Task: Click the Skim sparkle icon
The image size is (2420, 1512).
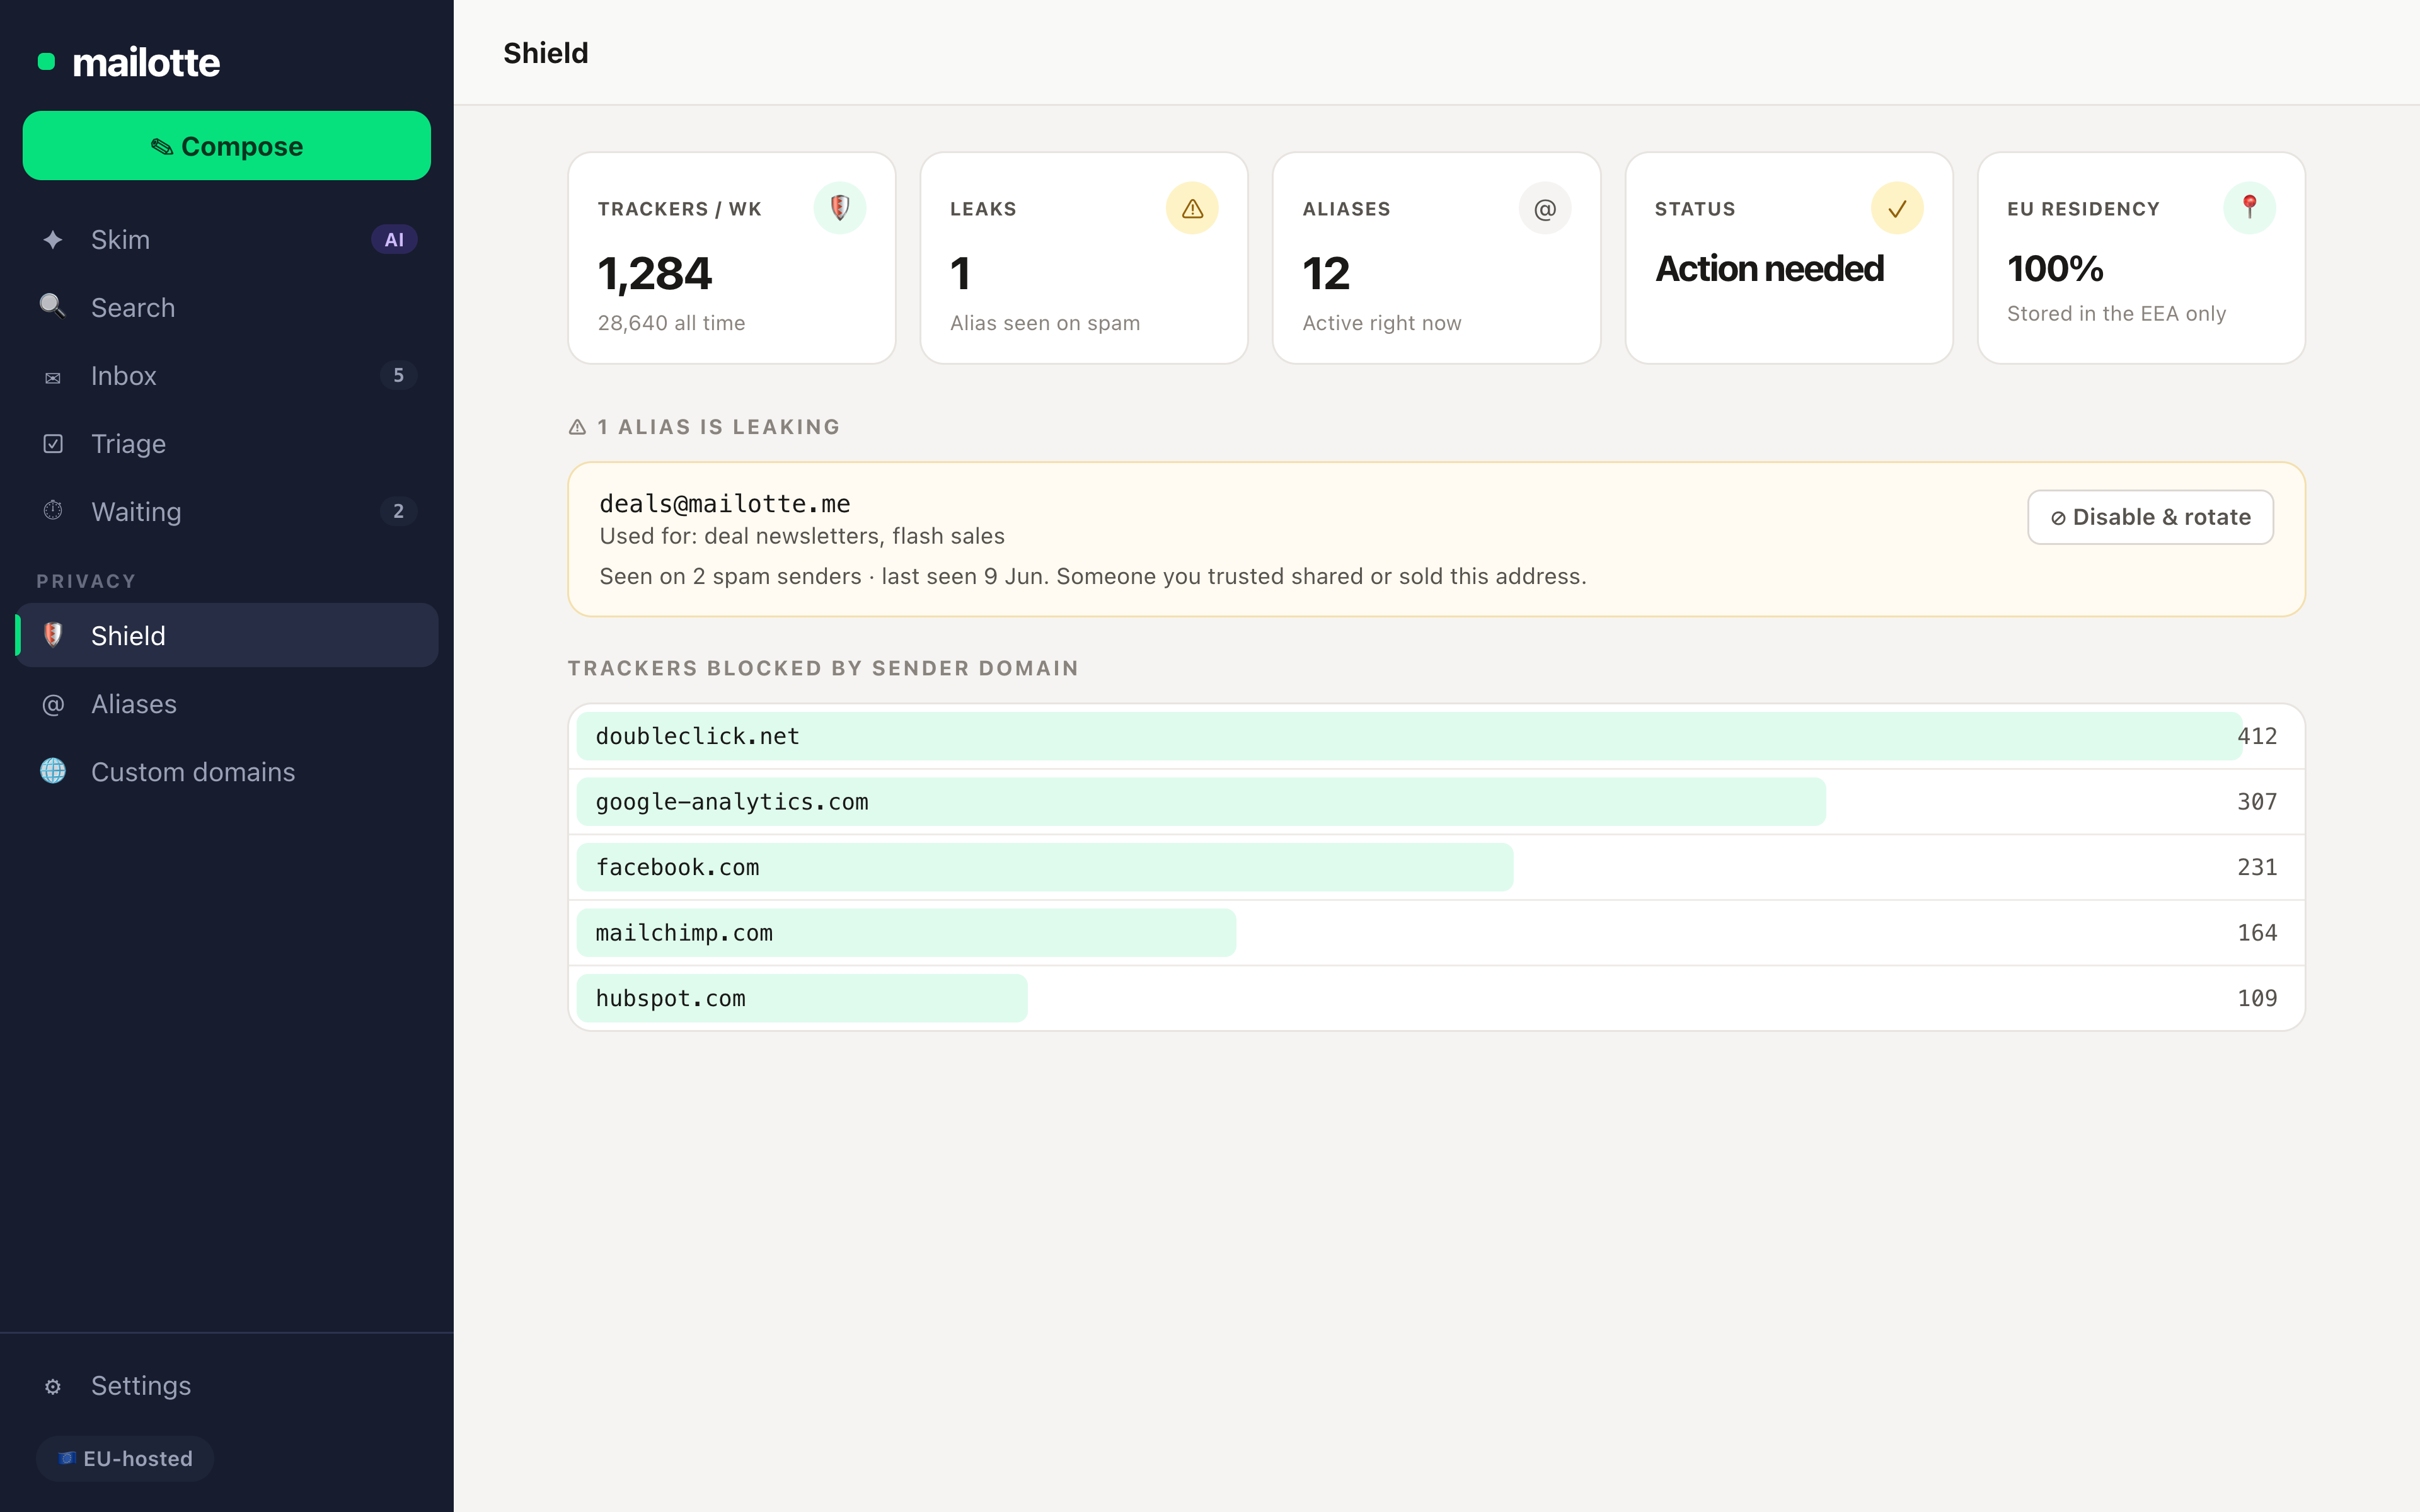Action: 53,240
